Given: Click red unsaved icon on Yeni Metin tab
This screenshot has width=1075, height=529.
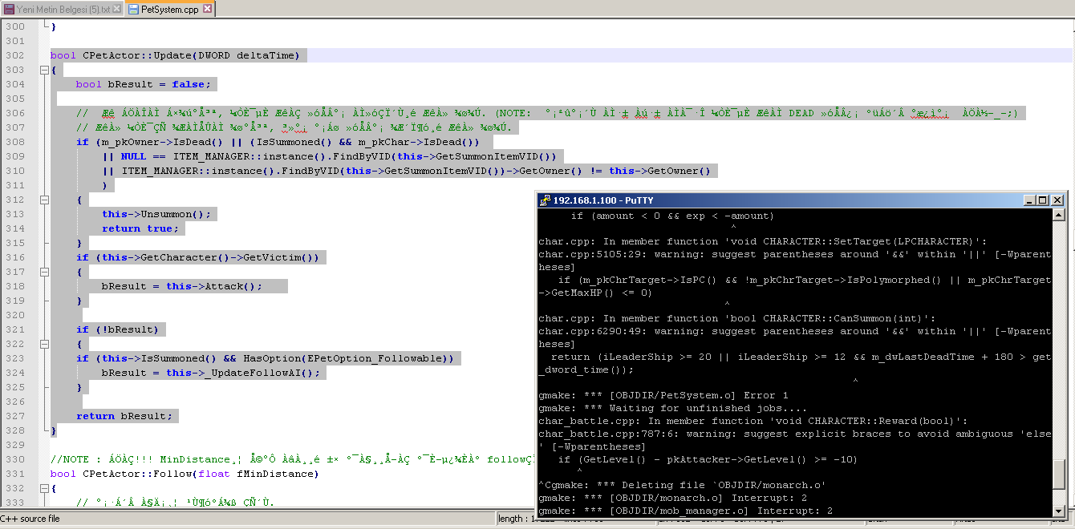Looking at the screenshot, I should (9, 9).
